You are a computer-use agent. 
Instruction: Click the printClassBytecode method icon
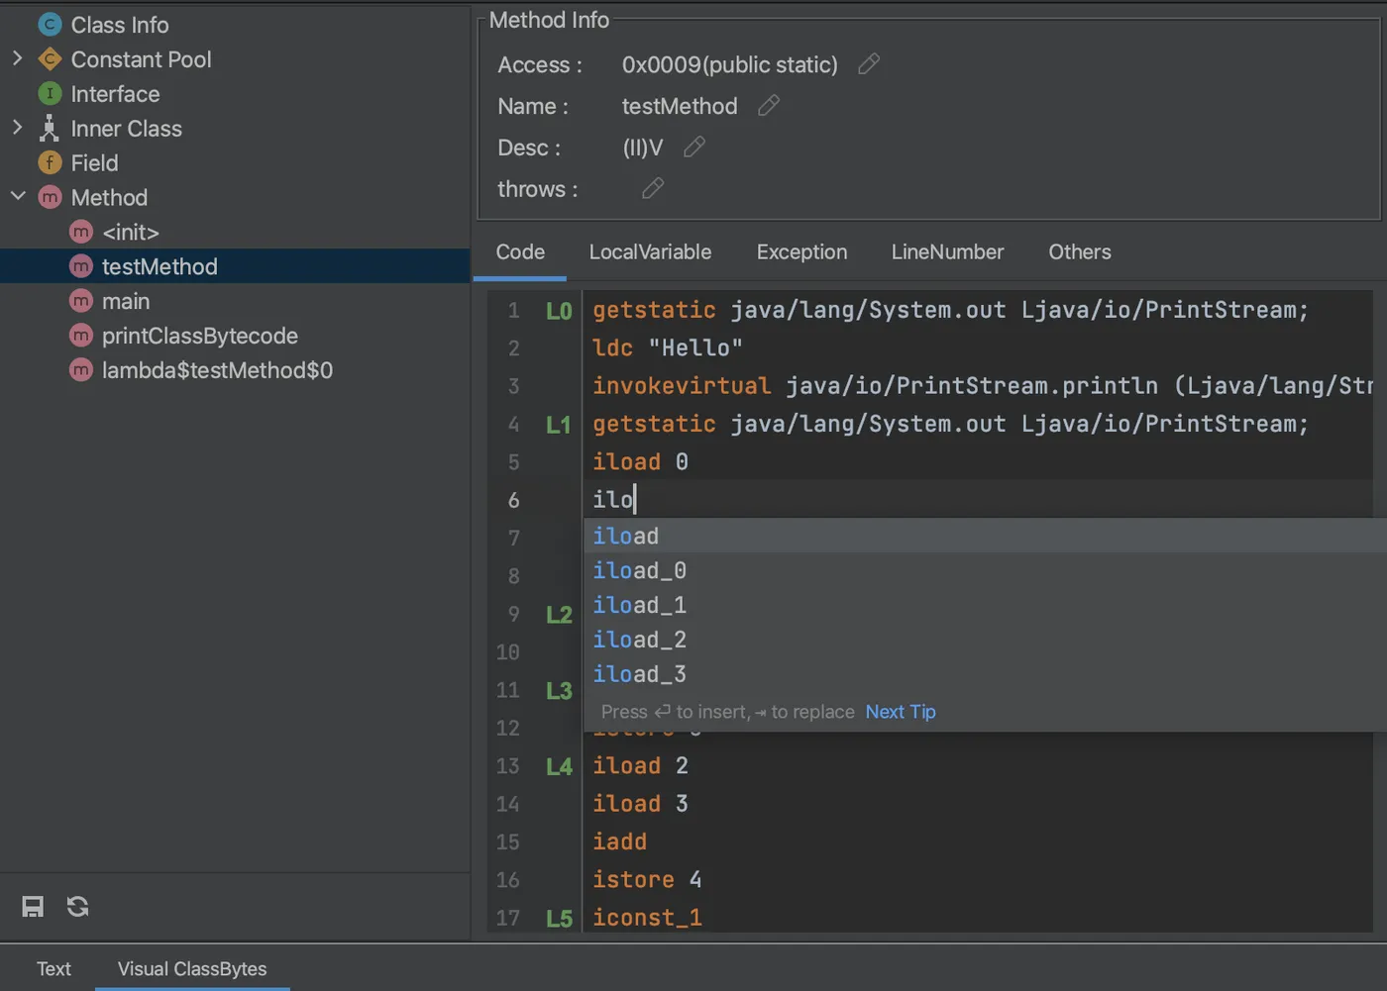click(x=81, y=336)
